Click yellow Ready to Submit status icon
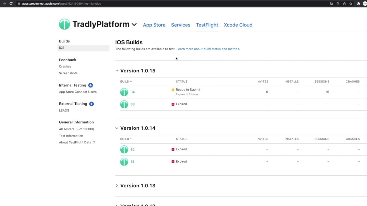The height and width of the screenshot is (206, 367). click(173, 90)
